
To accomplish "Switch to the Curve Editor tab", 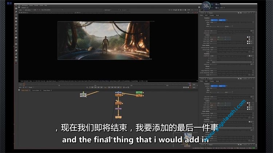I will 36,90.
